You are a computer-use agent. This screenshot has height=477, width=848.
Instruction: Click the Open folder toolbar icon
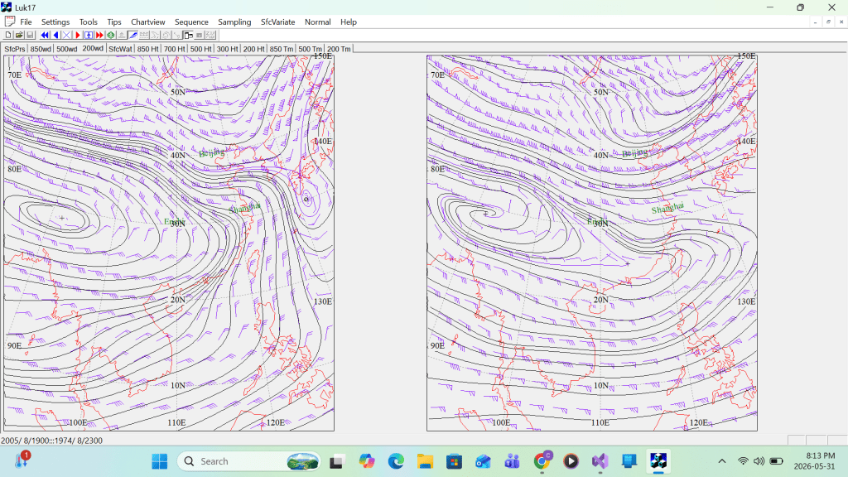tap(19, 35)
